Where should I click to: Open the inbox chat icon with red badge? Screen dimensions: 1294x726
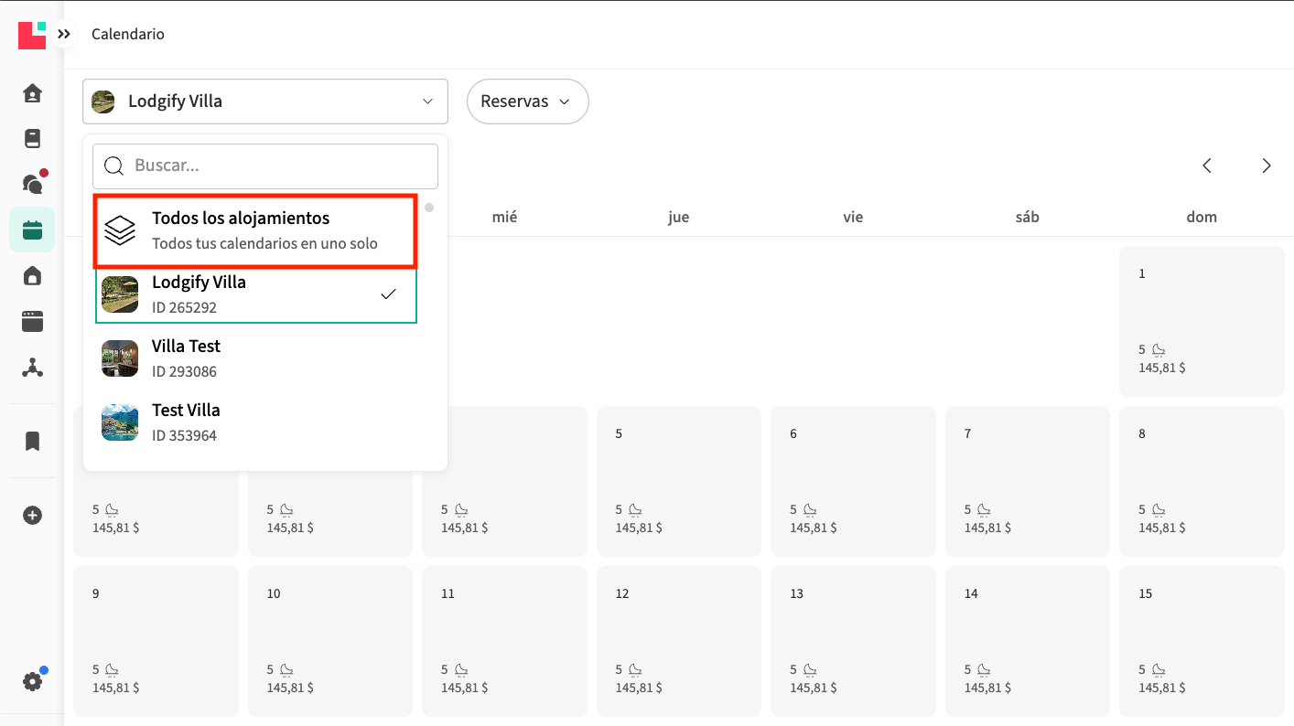[32, 184]
